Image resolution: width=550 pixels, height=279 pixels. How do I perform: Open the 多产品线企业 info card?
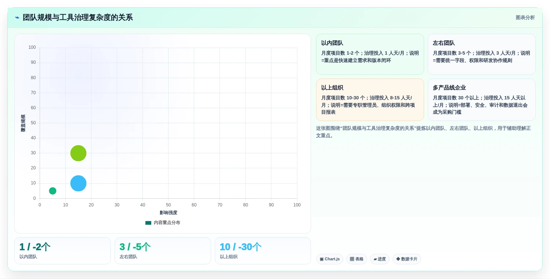[x=482, y=100]
